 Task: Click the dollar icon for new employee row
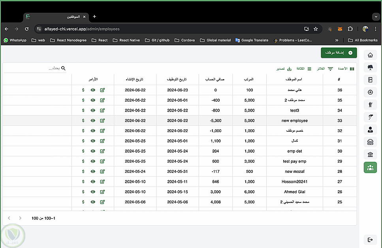(x=83, y=121)
